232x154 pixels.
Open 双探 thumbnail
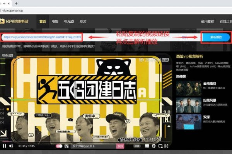pos(189,122)
